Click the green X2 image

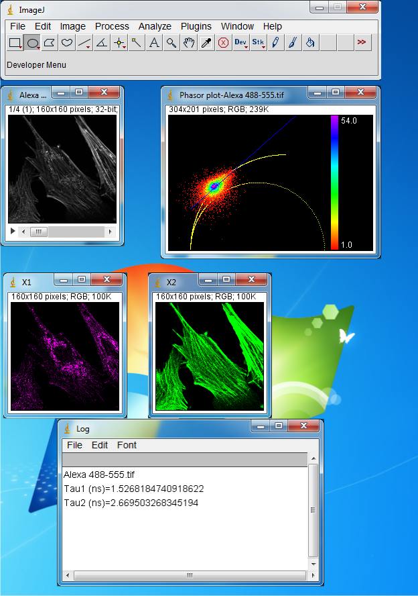point(210,356)
